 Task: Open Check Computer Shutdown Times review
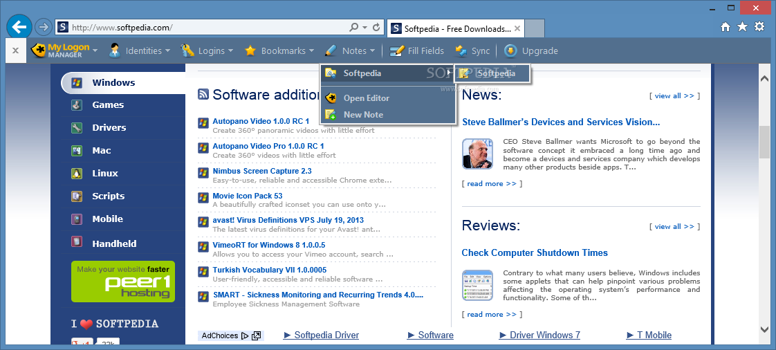coord(535,253)
